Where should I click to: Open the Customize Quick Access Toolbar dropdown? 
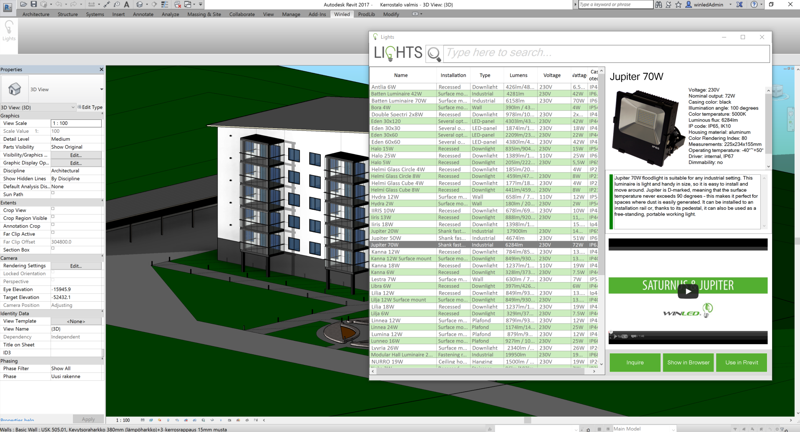coord(201,4)
